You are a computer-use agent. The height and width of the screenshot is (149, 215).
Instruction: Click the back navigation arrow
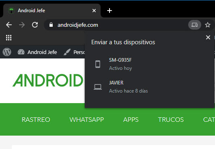point(9,25)
